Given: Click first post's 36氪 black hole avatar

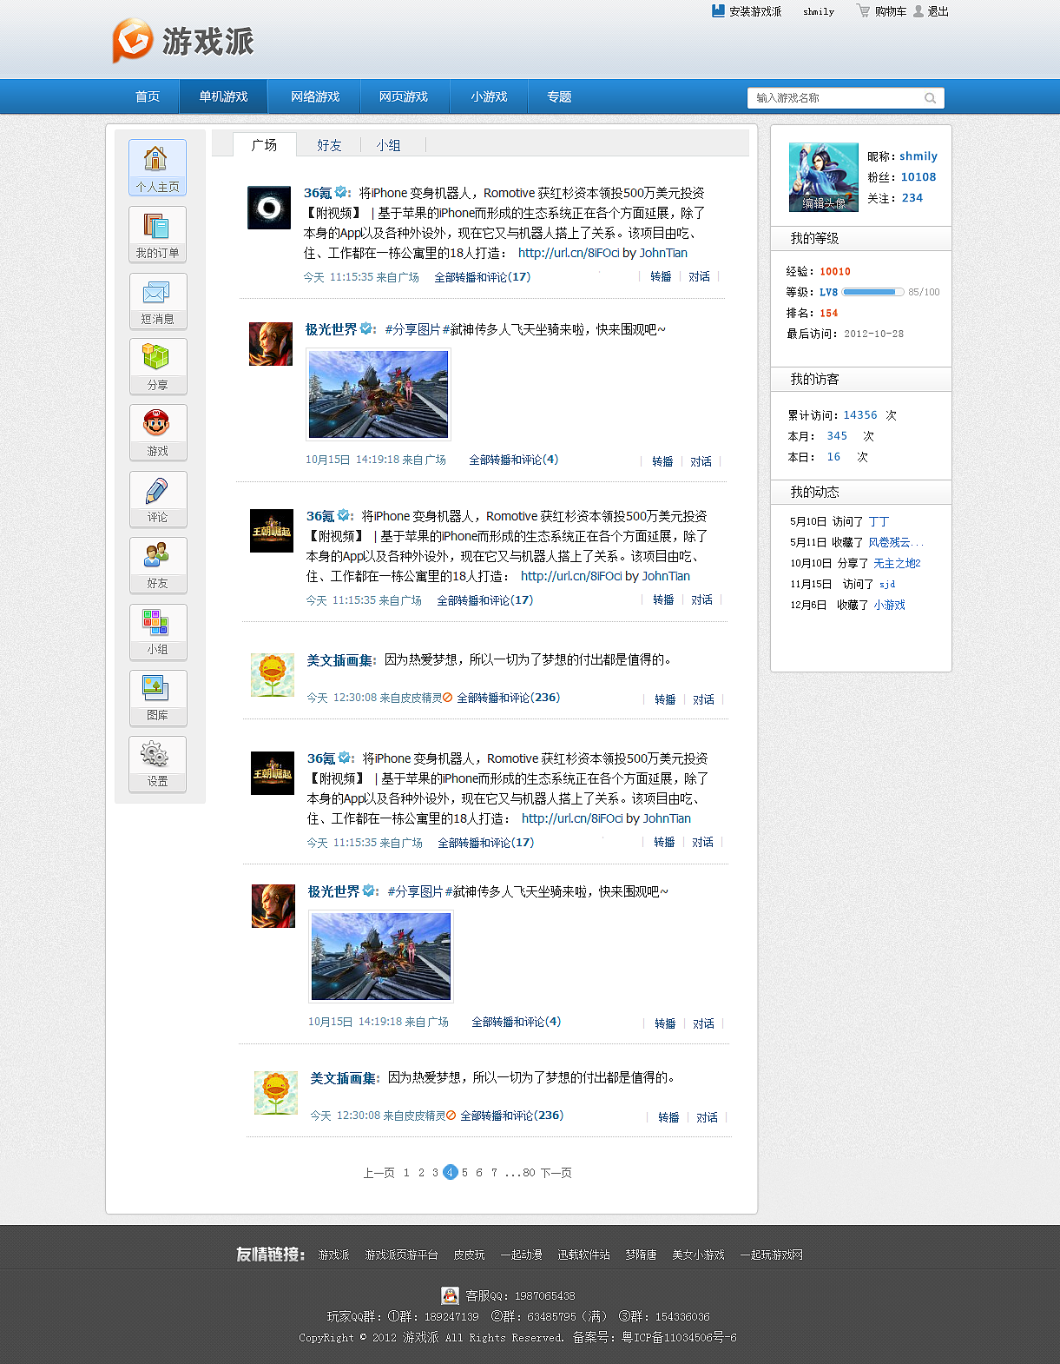Looking at the screenshot, I should click(x=269, y=208).
